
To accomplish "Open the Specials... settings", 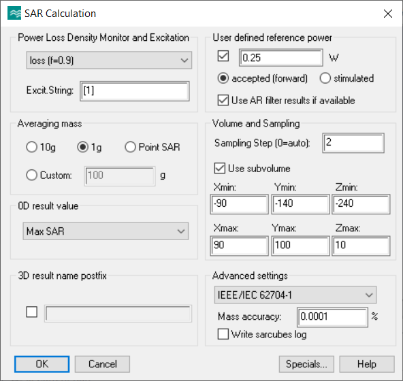I will [306, 364].
